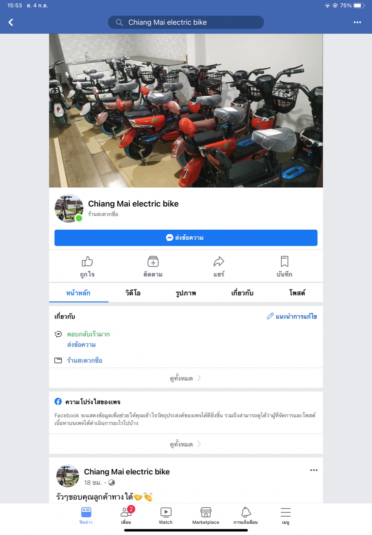Switch to the วิดีโอ tab

133,293
